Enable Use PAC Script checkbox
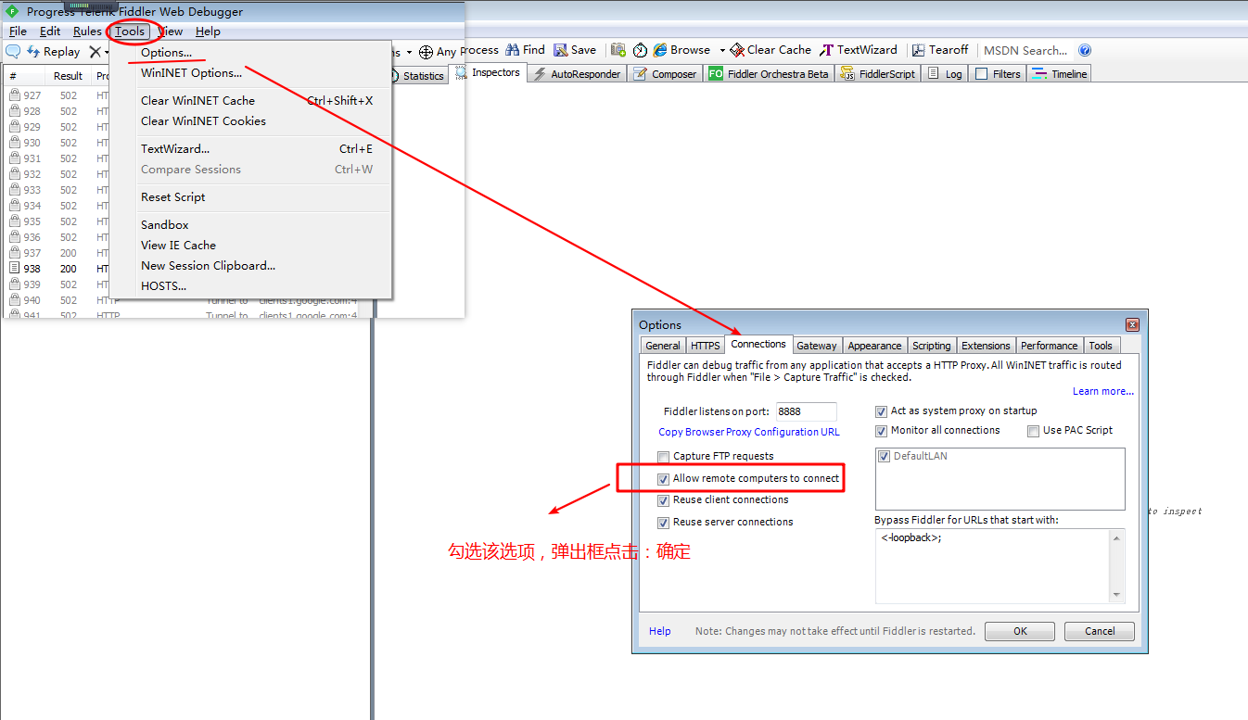The width and height of the screenshot is (1248, 720). pos(1033,431)
